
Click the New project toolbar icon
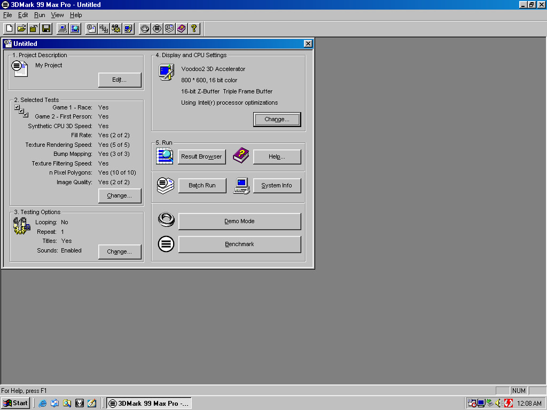(x=10, y=28)
